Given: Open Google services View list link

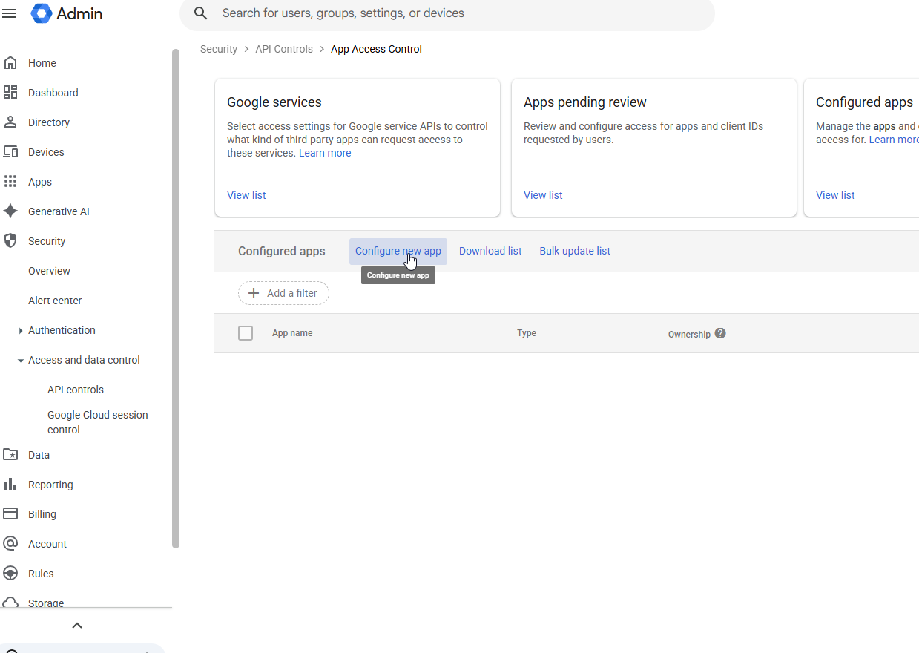Looking at the screenshot, I should point(246,195).
